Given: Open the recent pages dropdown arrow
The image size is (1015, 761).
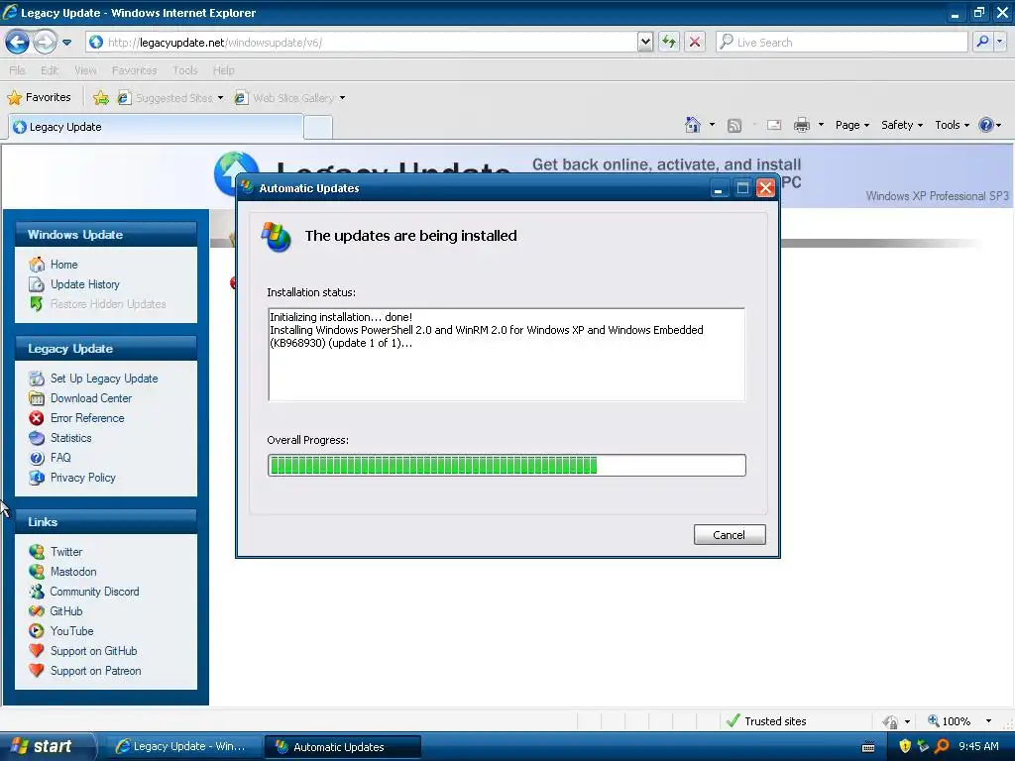Looking at the screenshot, I should [x=66, y=43].
